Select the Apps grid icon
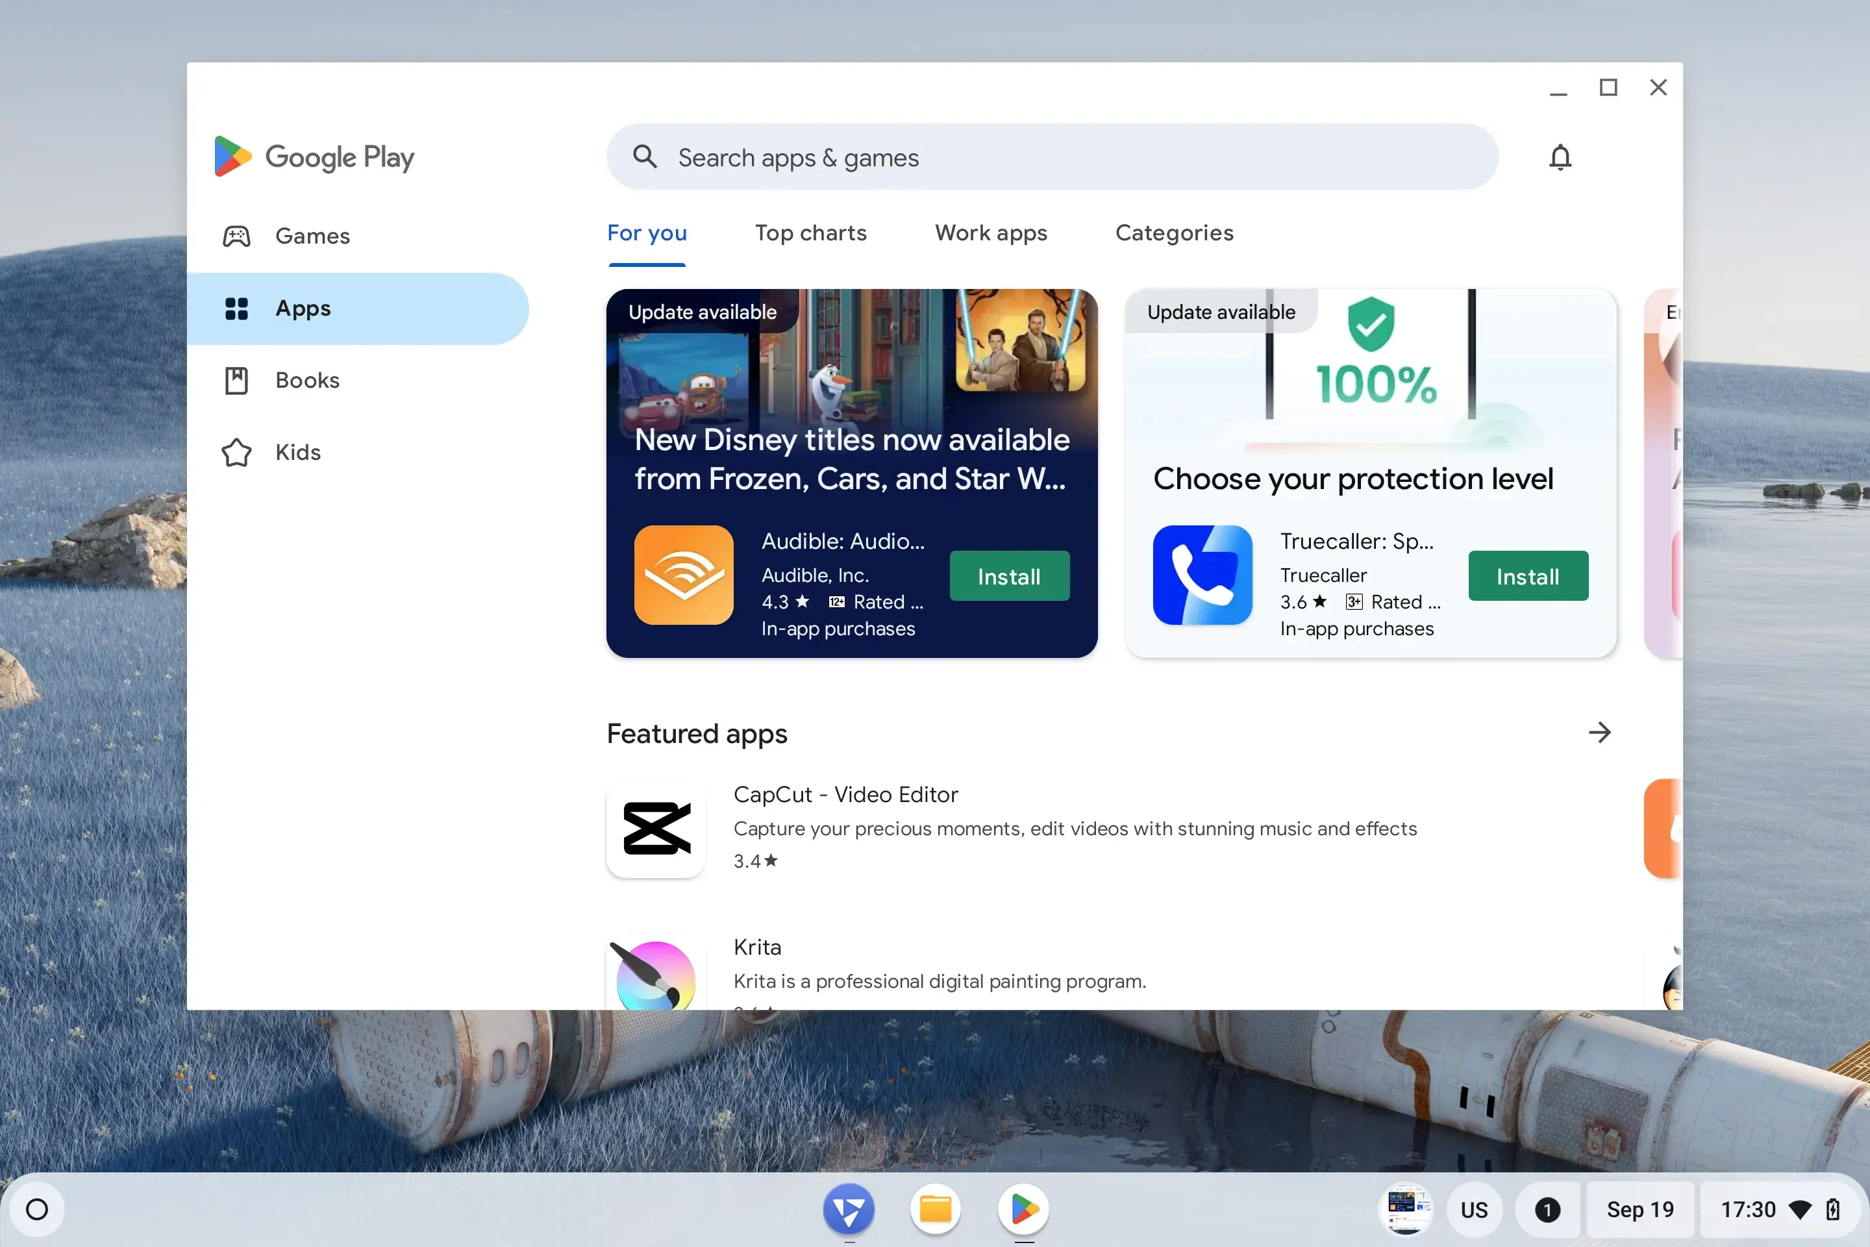 coord(236,309)
